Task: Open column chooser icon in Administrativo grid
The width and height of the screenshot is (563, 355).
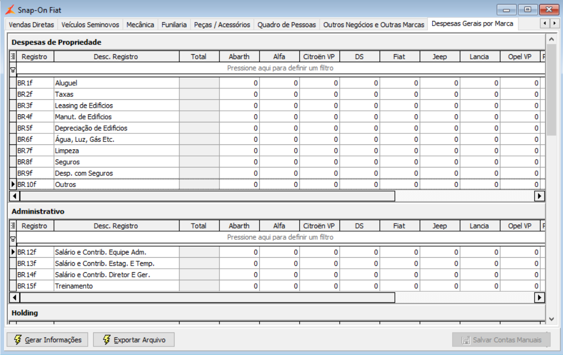Action: coord(13,226)
